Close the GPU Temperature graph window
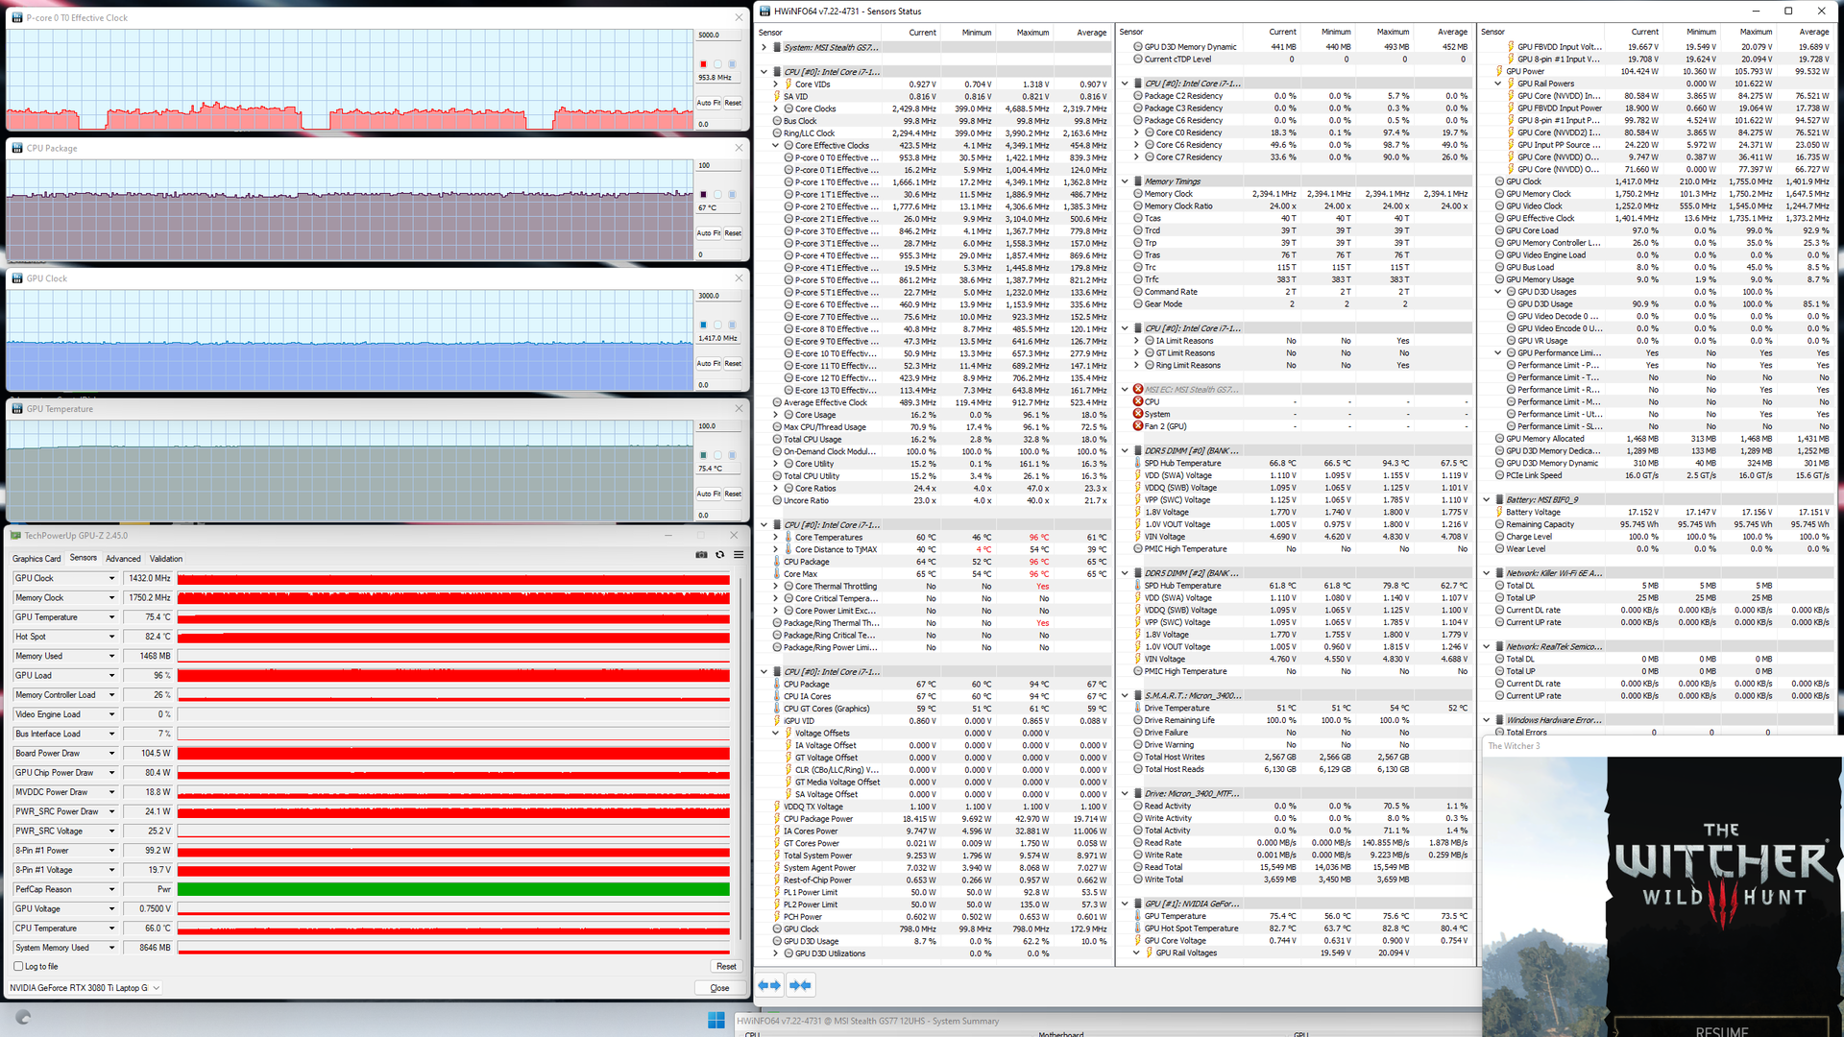Screen dimensions: 1844x1037 coord(739,409)
